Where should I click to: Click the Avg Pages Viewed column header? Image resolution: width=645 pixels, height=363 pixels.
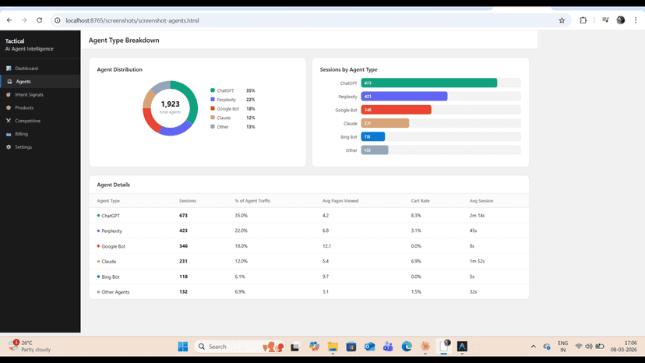tap(340, 201)
